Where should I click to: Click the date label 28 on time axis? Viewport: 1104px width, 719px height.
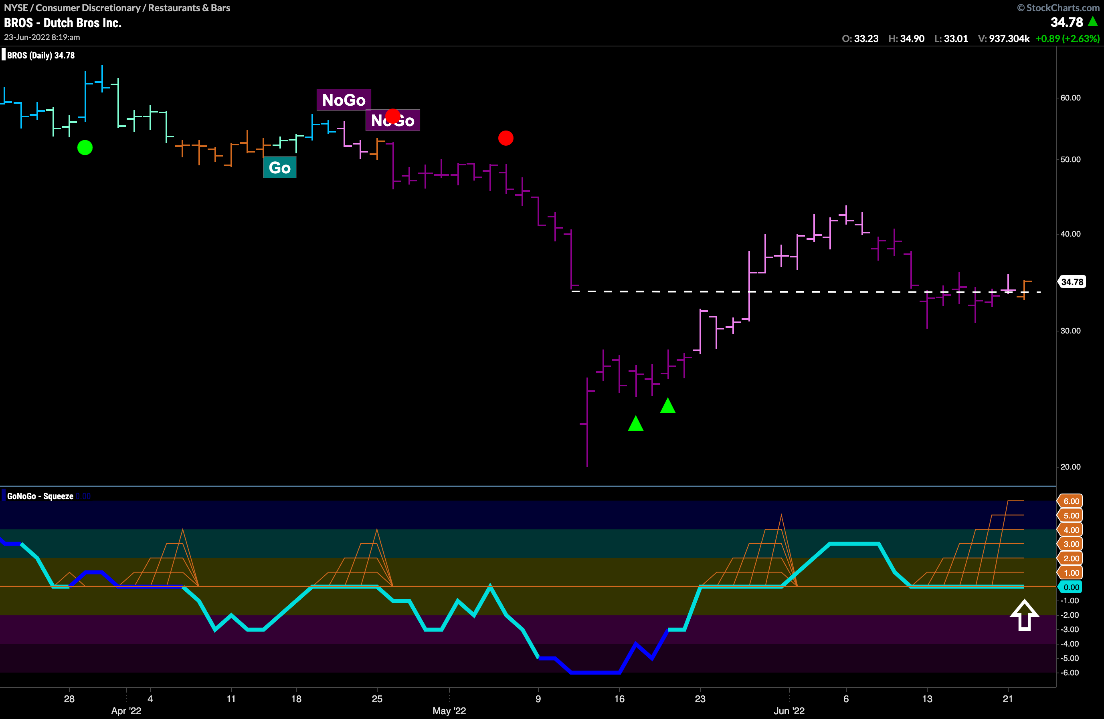click(69, 699)
